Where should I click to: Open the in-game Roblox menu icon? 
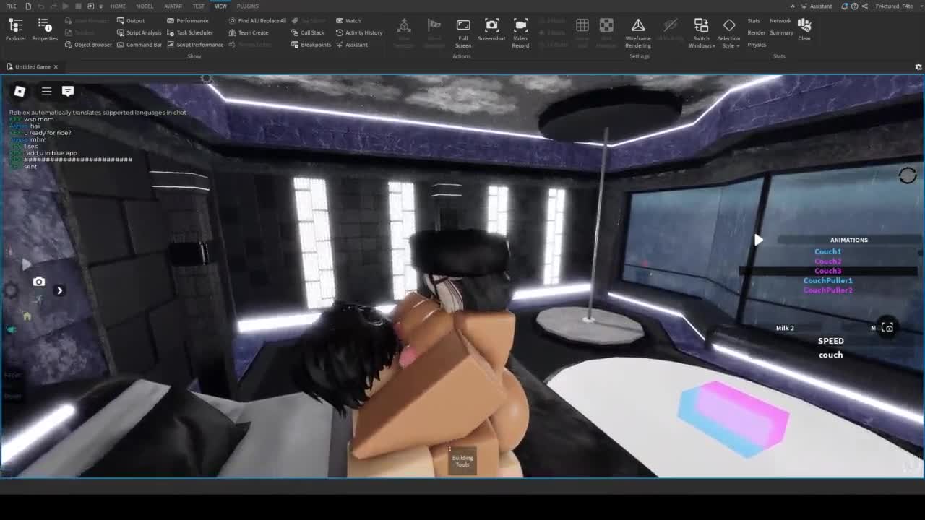point(20,91)
